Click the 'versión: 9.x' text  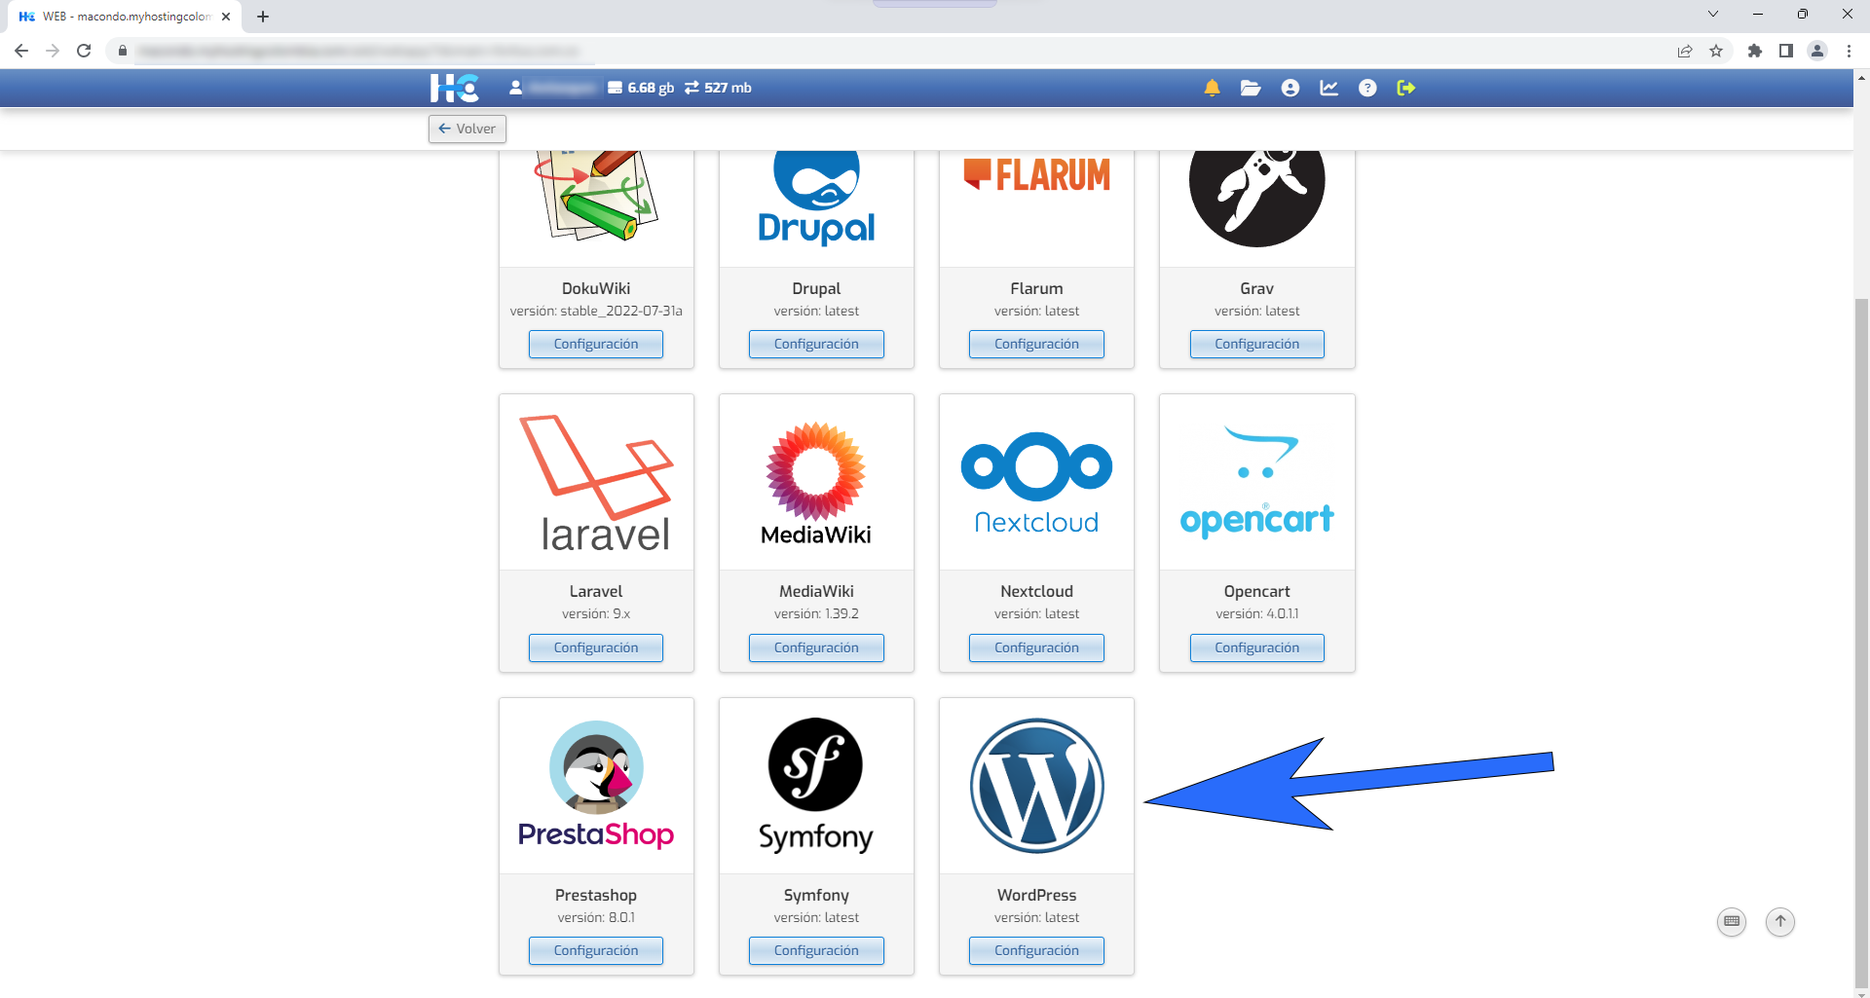(596, 613)
